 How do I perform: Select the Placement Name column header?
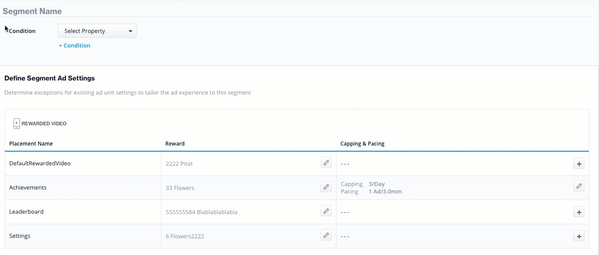(31, 143)
